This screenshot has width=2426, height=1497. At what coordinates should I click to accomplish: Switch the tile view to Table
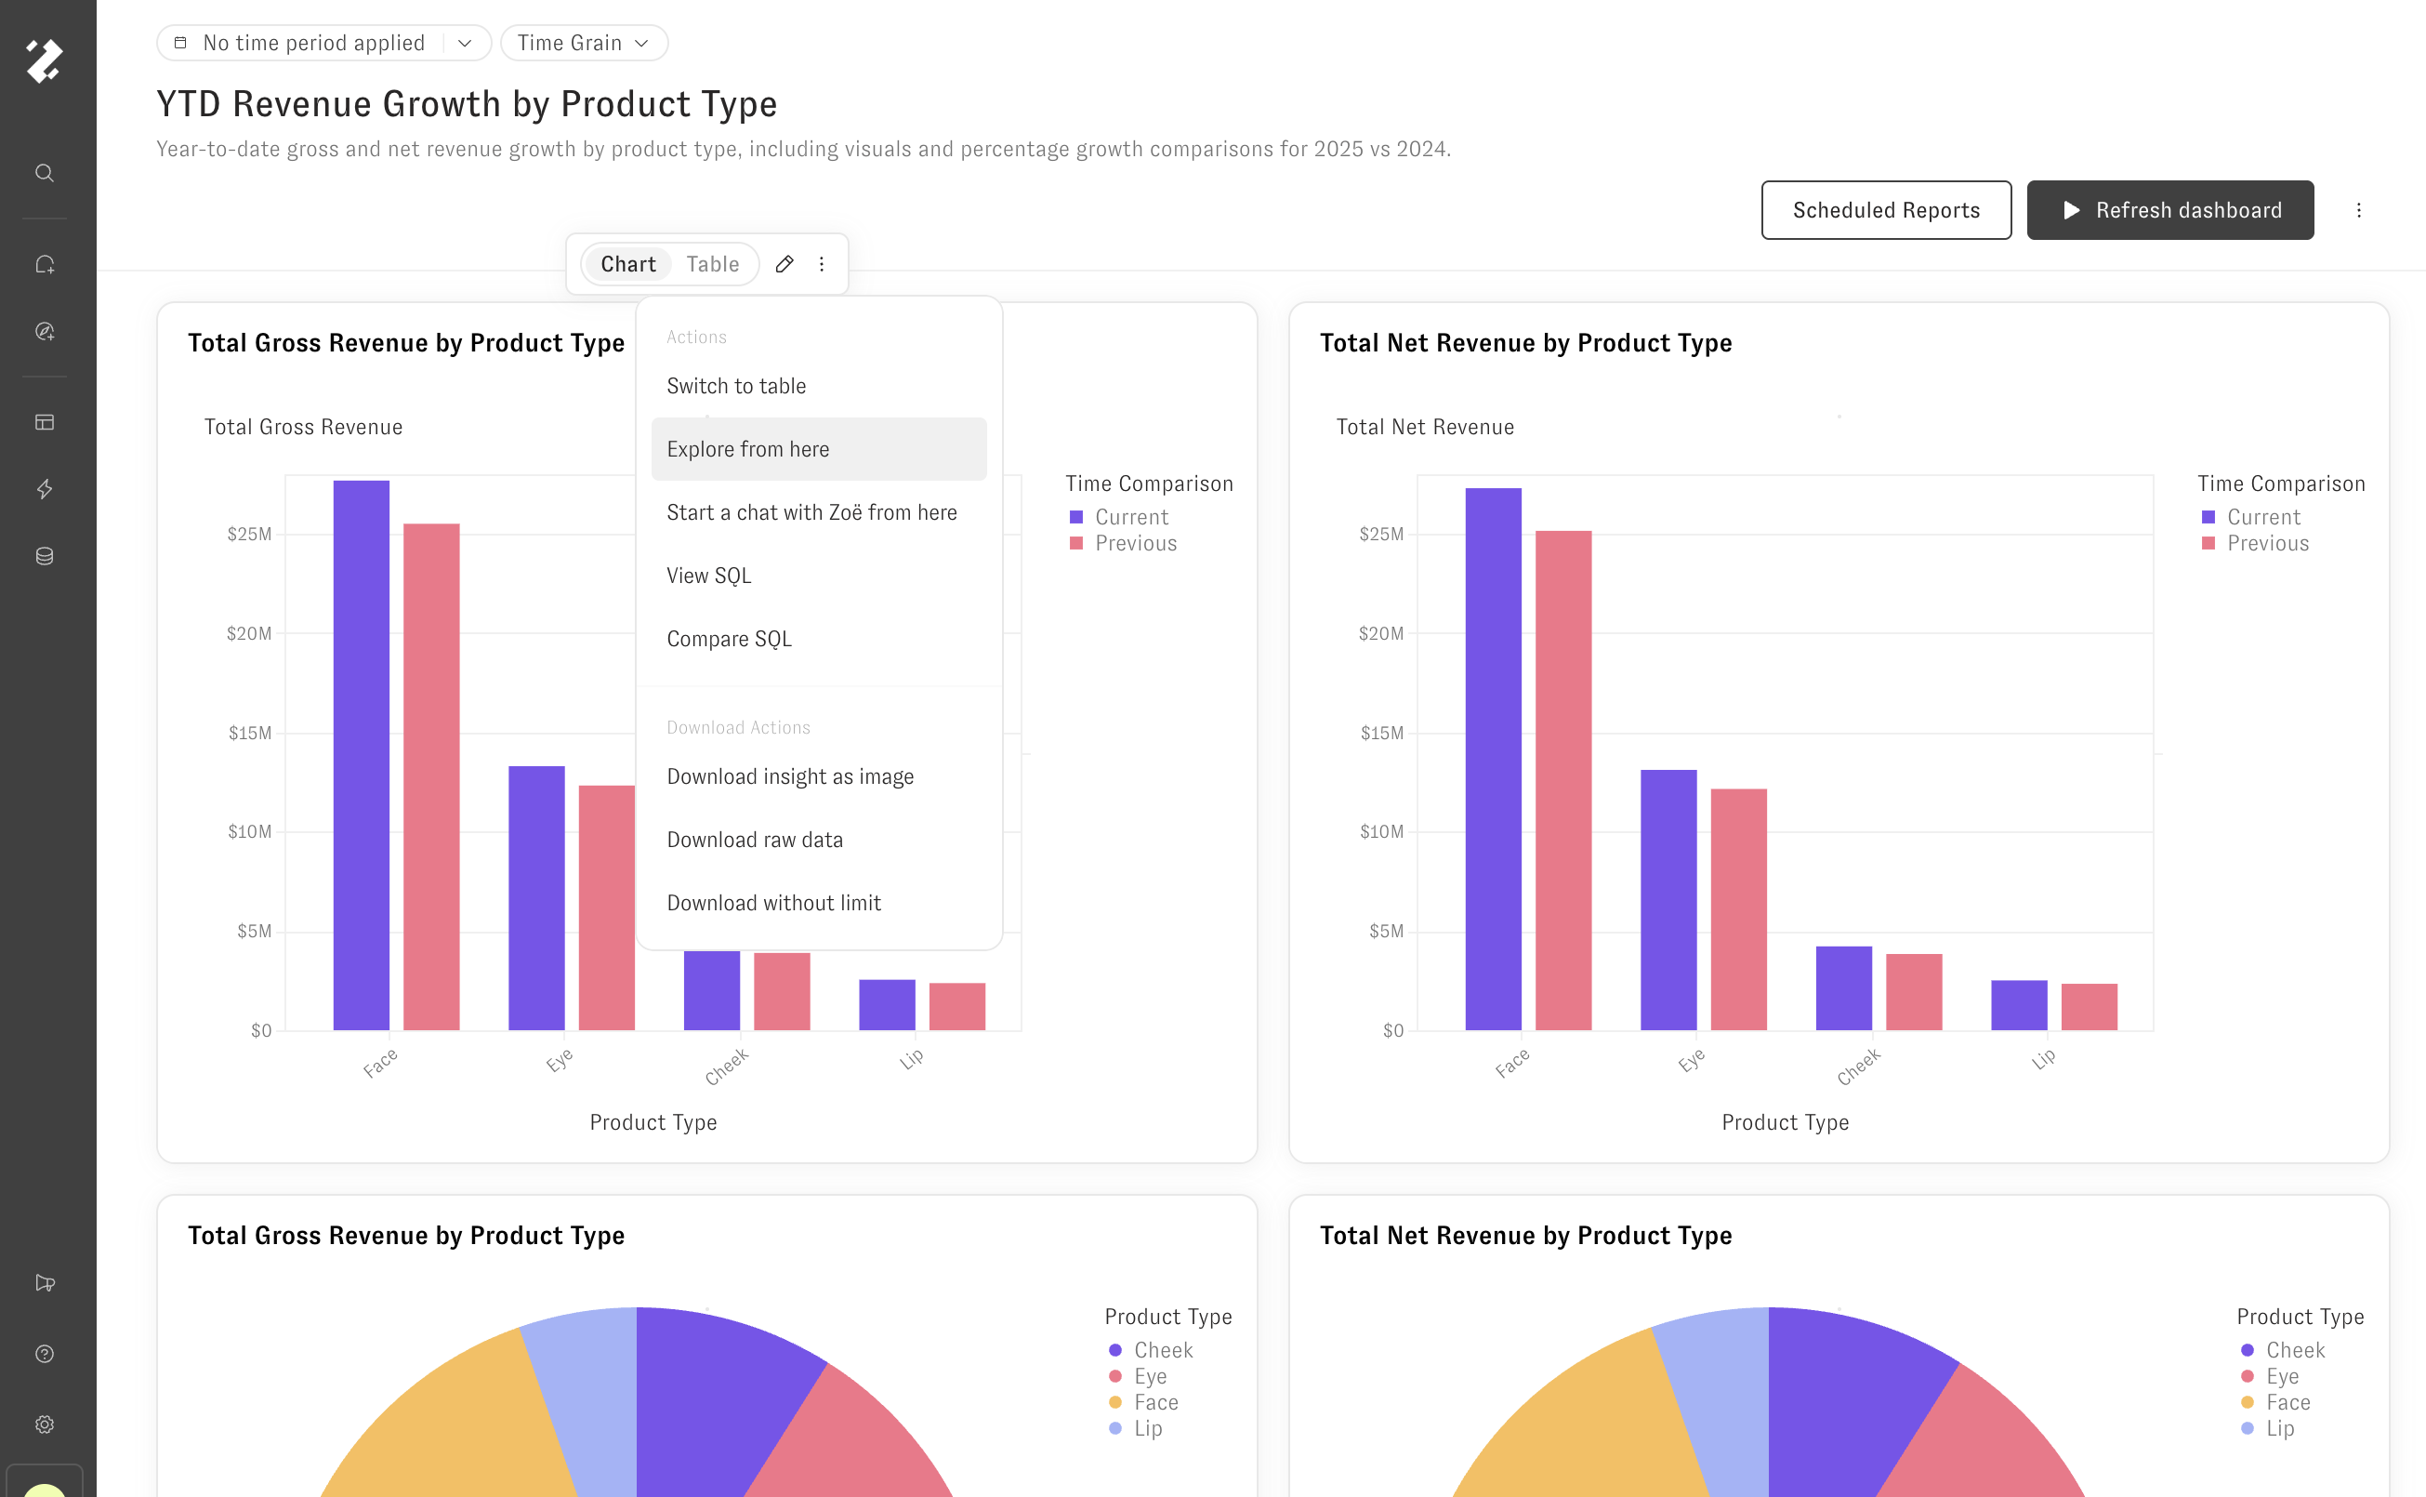[x=713, y=264]
